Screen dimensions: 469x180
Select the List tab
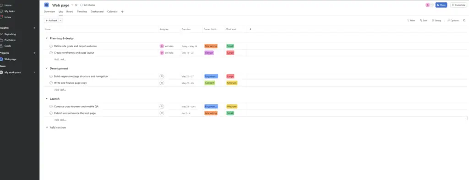pyautogui.click(x=61, y=11)
